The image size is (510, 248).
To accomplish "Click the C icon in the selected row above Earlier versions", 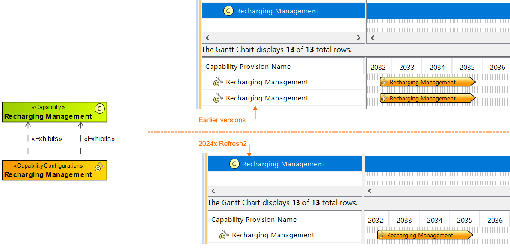I will point(228,11).
